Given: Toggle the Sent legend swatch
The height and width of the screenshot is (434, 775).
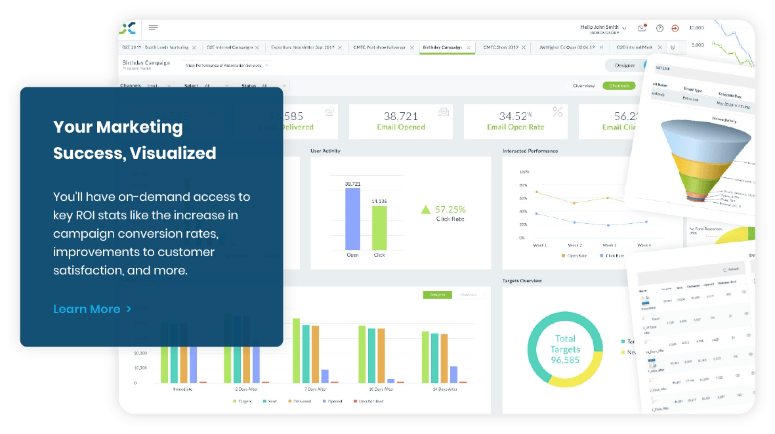Looking at the screenshot, I should pyautogui.click(x=265, y=401).
